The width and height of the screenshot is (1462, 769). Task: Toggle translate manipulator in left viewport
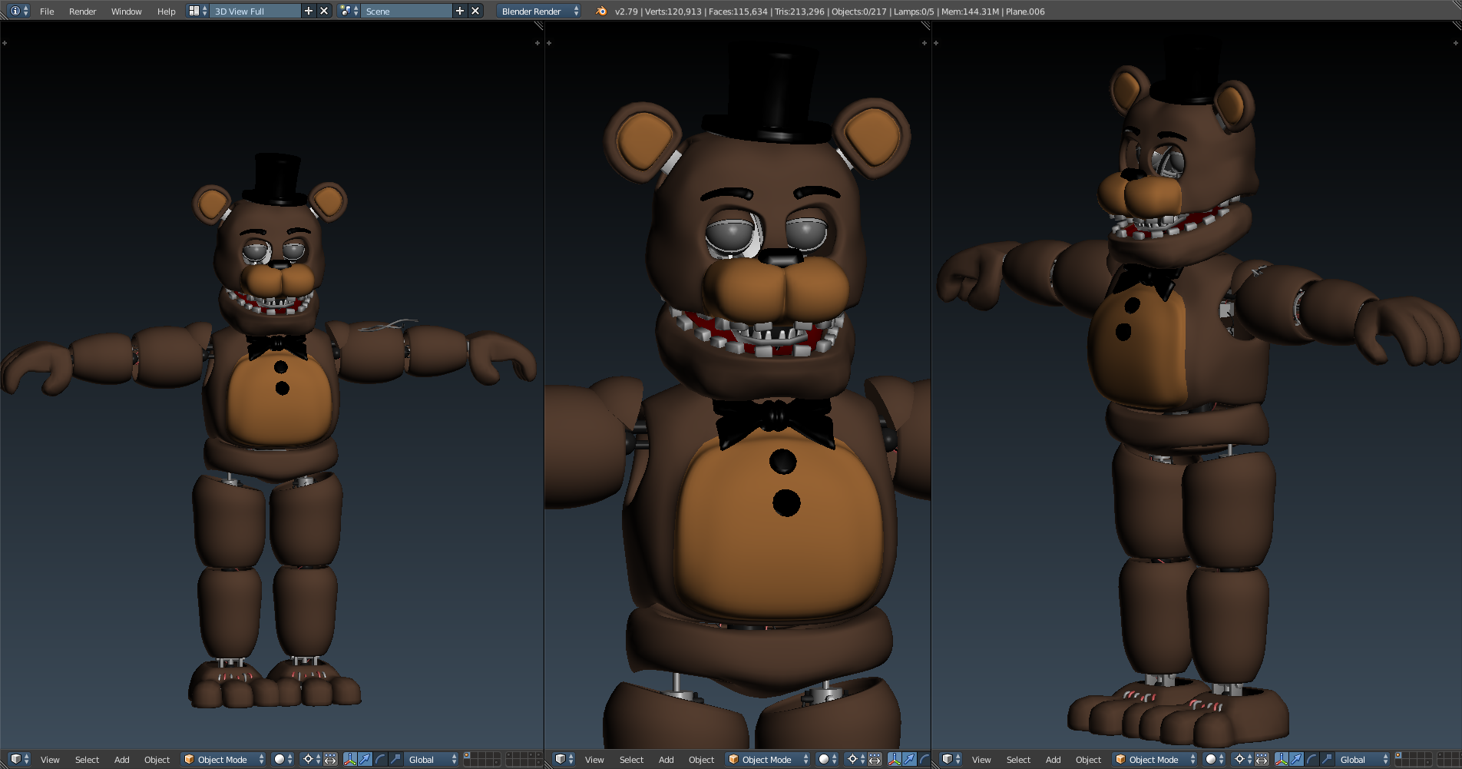pos(365,759)
